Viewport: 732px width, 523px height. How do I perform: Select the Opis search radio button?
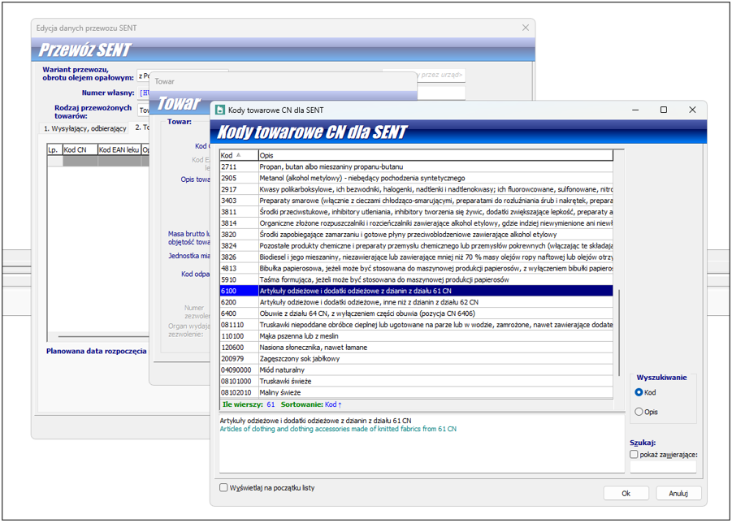pyautogui.click(x=639, y=412)
